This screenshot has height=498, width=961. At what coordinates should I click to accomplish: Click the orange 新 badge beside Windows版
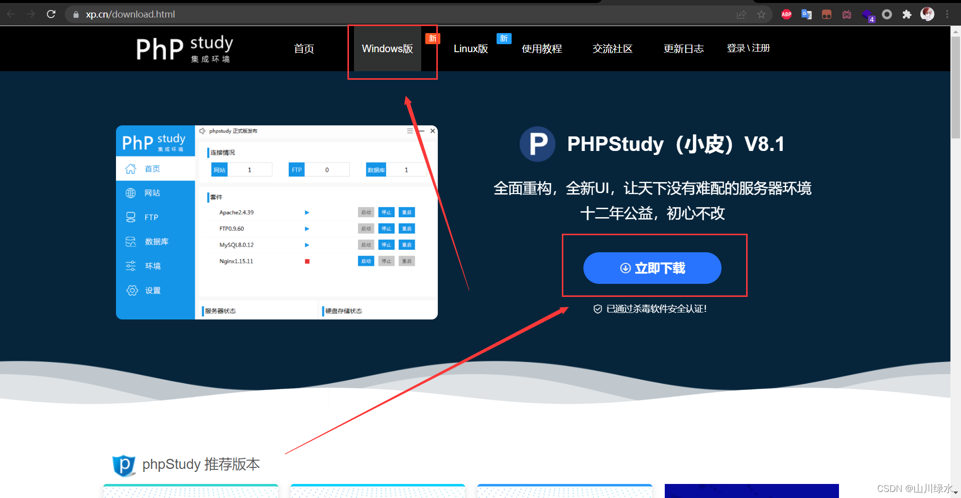pyautogui.click(x=432, y=39)
